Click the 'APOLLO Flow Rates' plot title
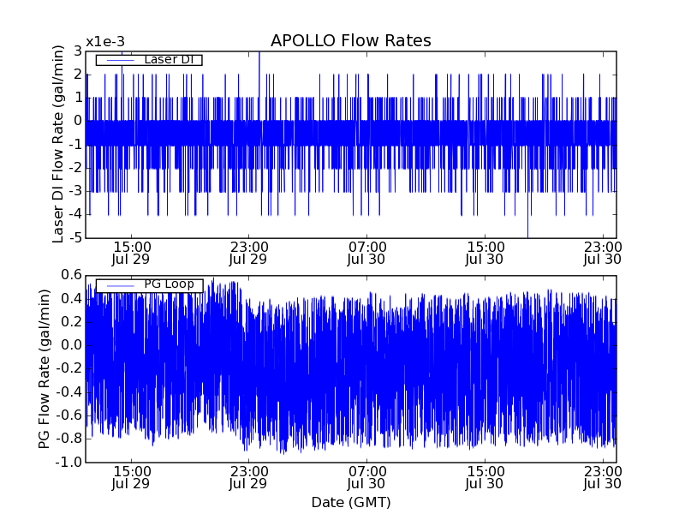Screen dimensions: 685x514 tap(351, 40)
